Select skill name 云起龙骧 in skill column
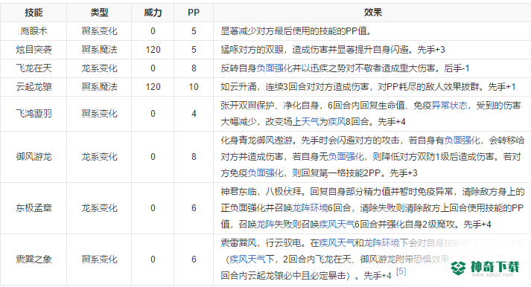 (34, 87)
